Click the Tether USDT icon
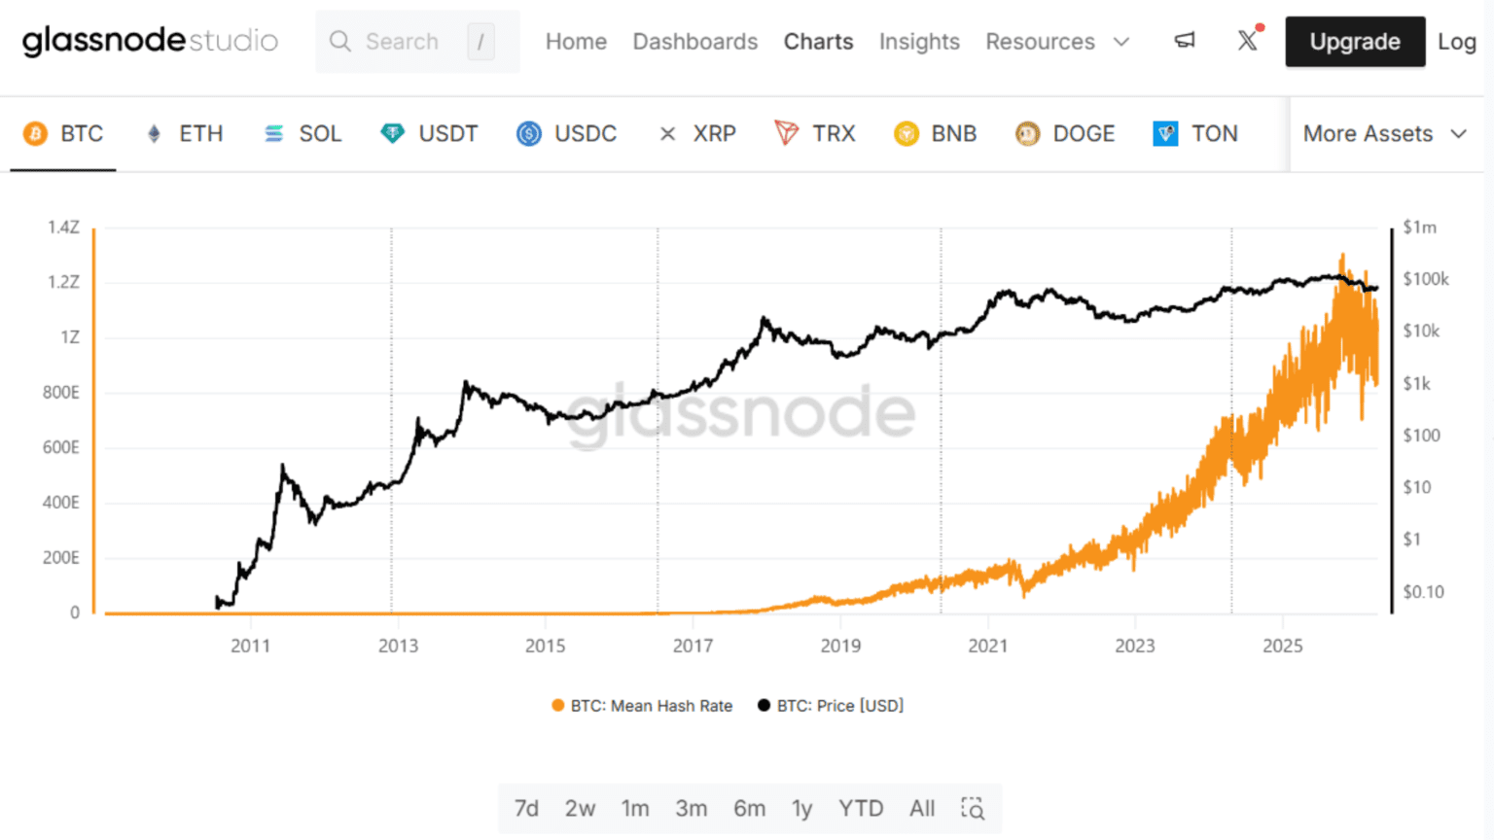The height and width of the screenshot is (840, 1494). [x=391, y=133]
